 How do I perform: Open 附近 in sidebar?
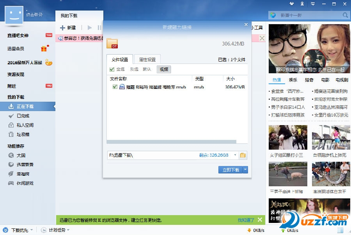pyautogui.click(x=12, y=86)
